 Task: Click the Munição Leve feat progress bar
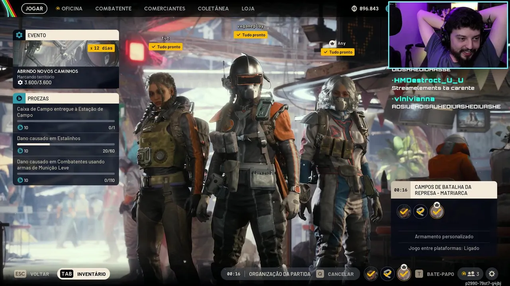(66, 174)
